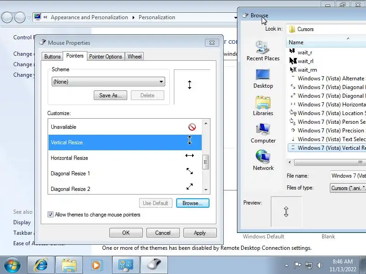Open the Display link in Personalization

pos(22,222)
